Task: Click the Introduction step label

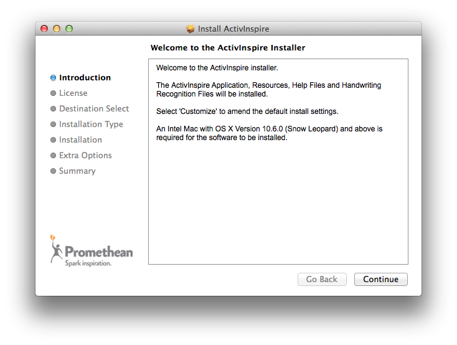Action: point(85,78)
